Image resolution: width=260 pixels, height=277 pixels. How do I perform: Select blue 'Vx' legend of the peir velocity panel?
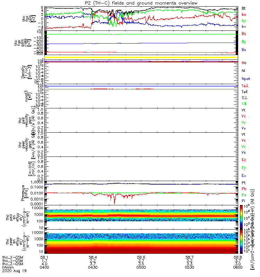click(x=244, y=128)
